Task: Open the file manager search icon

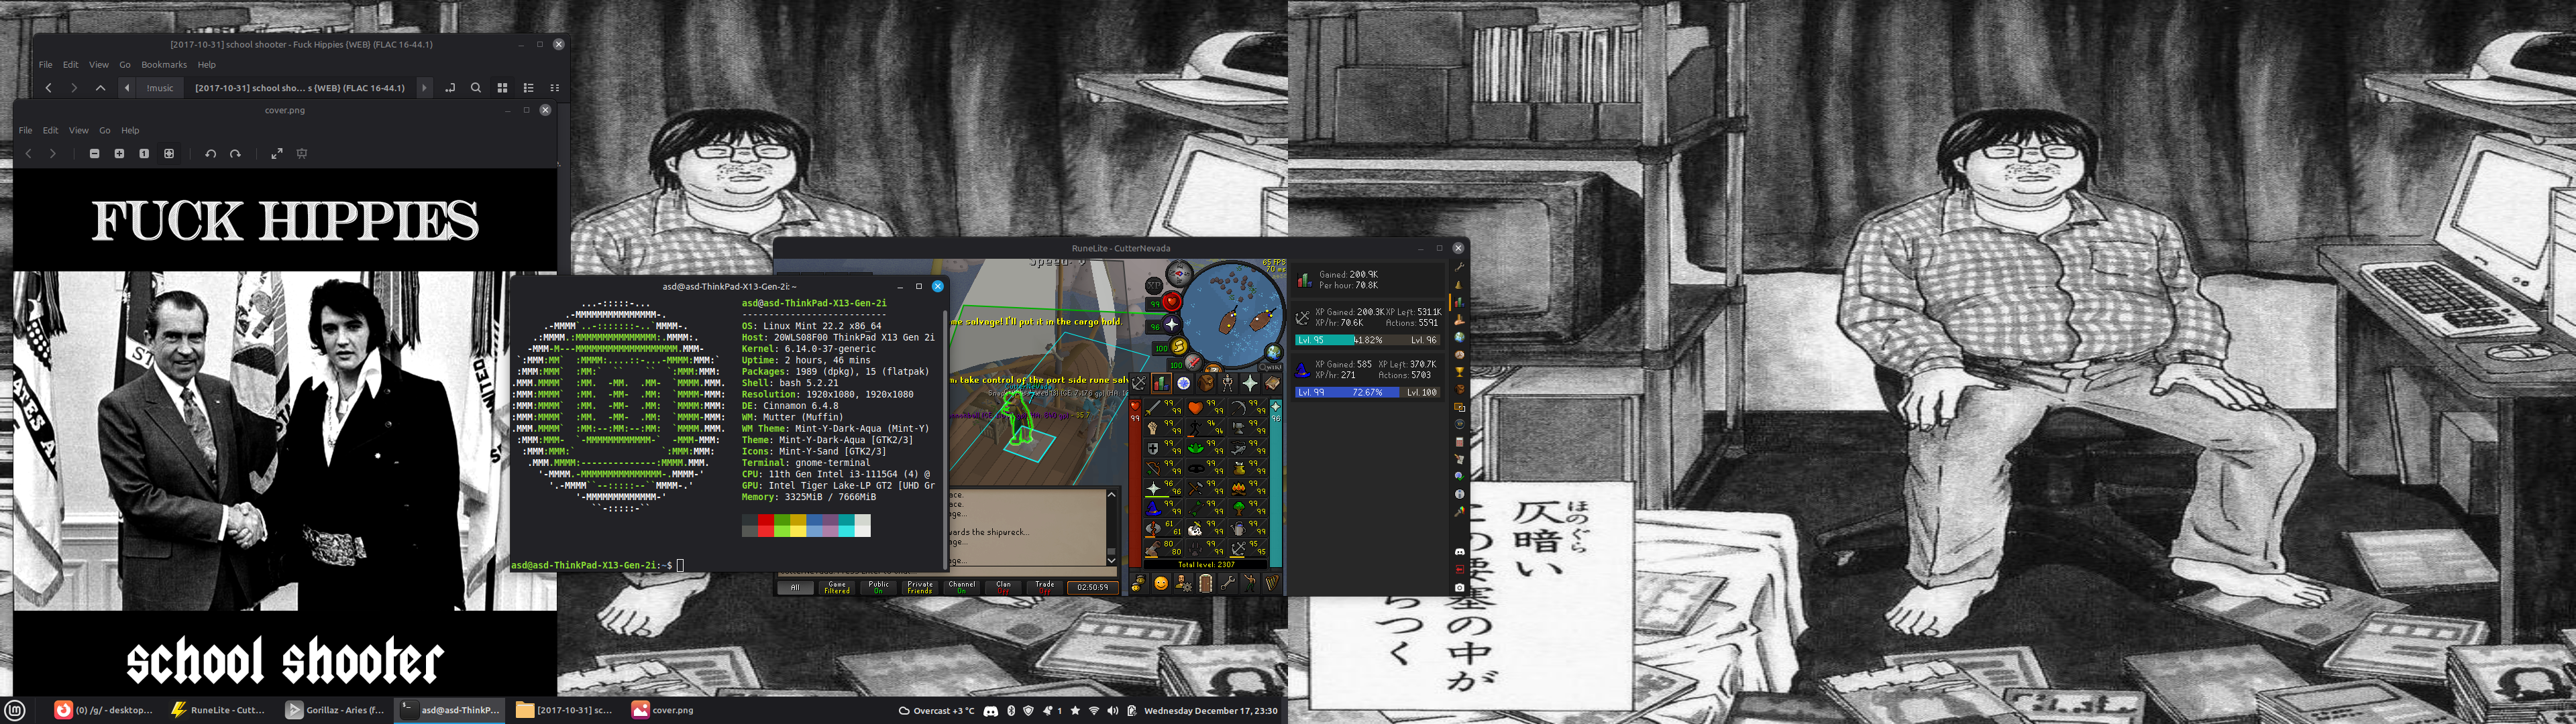Action: pos(476,88)
